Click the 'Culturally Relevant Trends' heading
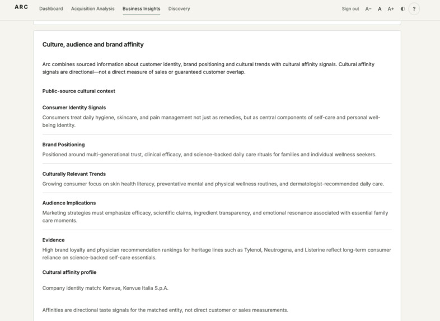This screenshot has width=440, height=321. 74,174
